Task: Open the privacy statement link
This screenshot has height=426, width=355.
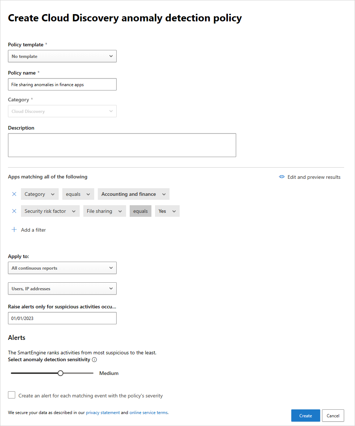Action: (x=103, y=412)
